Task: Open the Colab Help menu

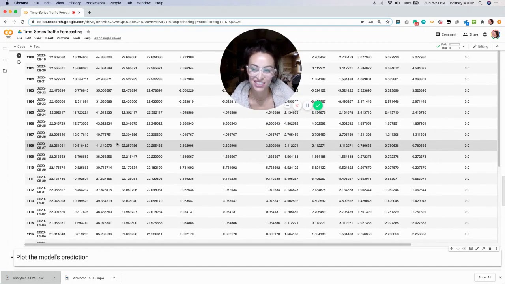Action: coord(87,38)
